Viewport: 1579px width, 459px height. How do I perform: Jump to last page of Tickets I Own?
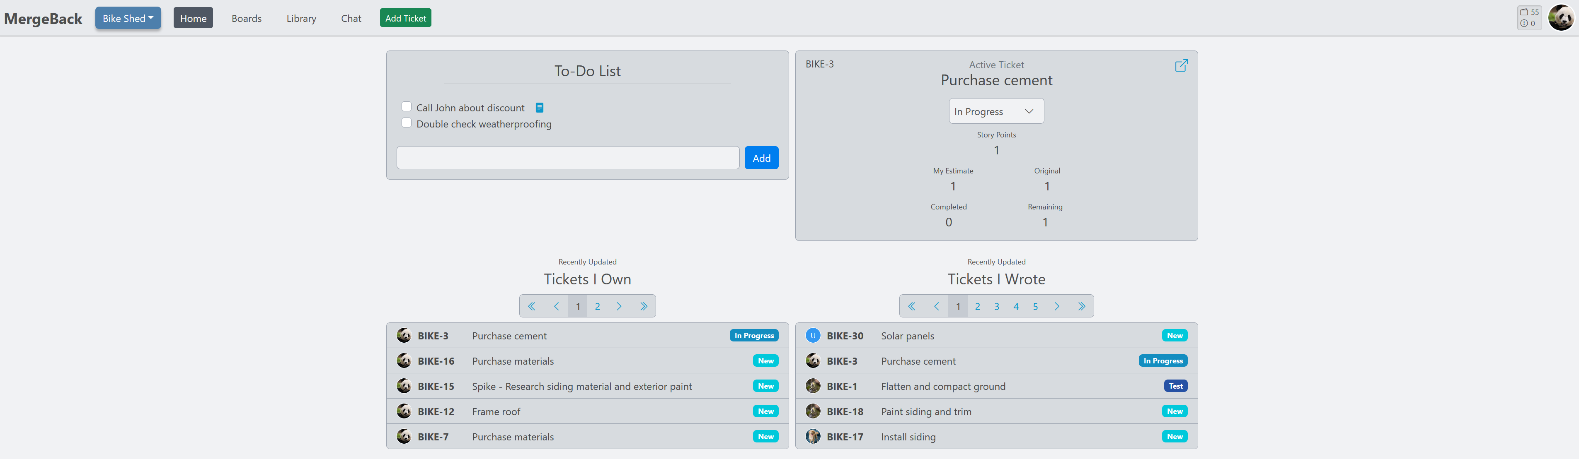point(644,307)
